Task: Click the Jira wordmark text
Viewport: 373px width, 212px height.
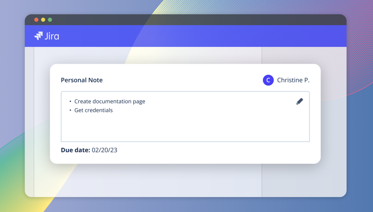Action: (x=52, y=36)
